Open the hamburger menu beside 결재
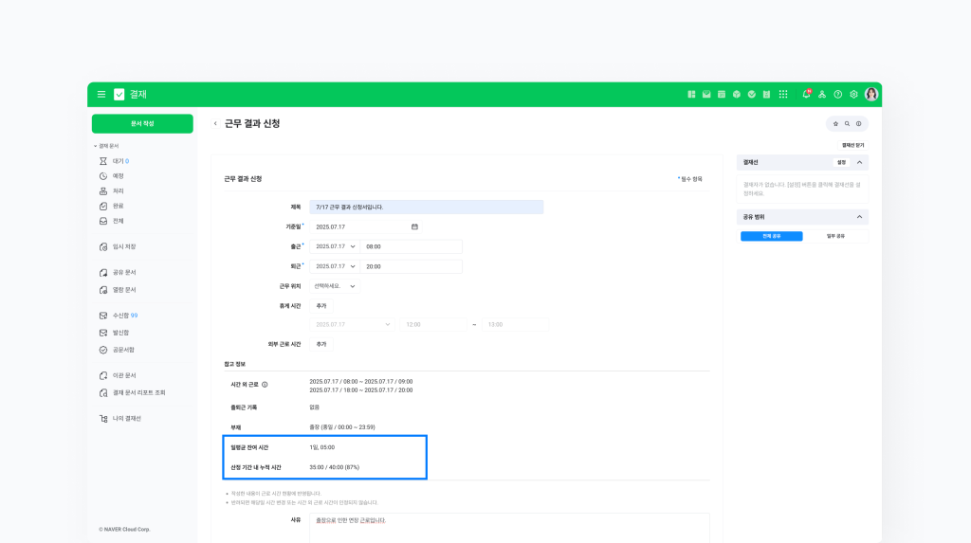 (101, 95)
